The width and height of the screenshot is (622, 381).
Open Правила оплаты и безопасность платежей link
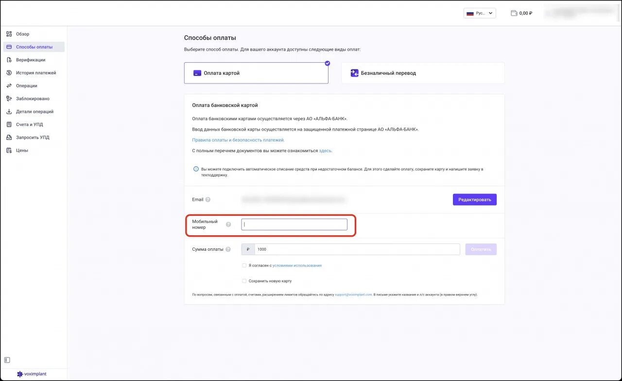238,140
